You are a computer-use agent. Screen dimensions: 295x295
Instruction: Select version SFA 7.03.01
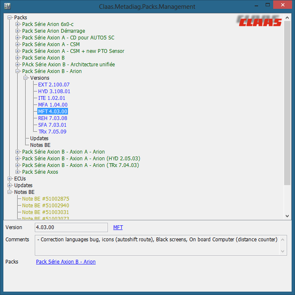pyautogui.click(x=52, y=125)
